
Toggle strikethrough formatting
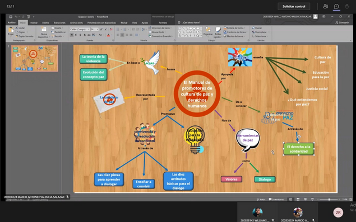point(89,35)
